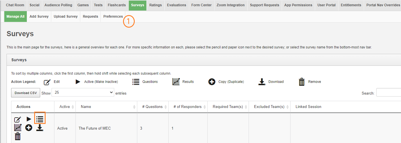Viewport: 401px width, 143px height.
Task: Go to the Zoom Integration tab
Action: (x=230, y=5)
